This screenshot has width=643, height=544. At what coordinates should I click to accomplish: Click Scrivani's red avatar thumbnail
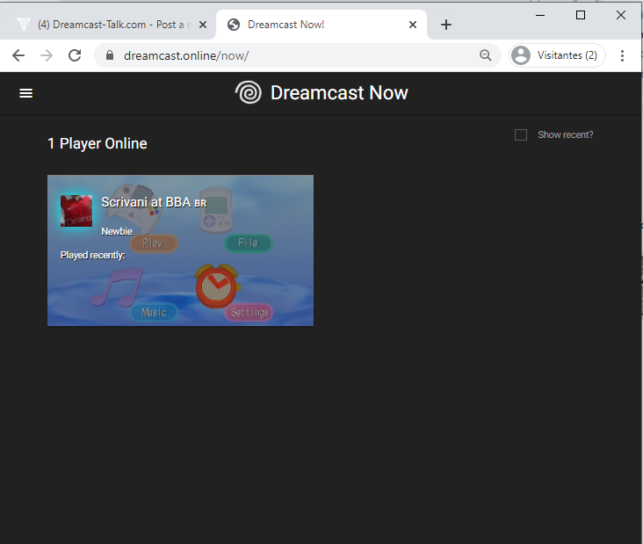(x=76, y=211)
